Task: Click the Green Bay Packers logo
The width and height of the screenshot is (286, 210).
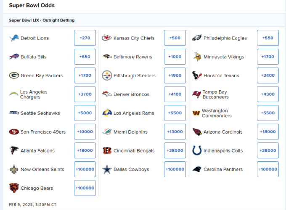Action: [14, 76]
